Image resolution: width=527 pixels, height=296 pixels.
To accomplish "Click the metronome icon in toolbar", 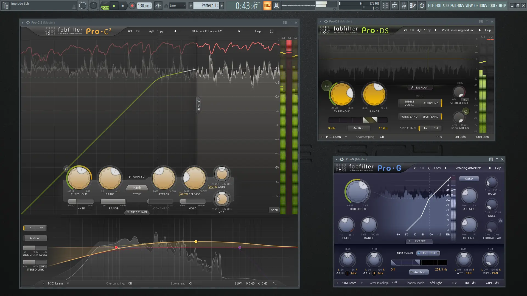I will 158,5.
